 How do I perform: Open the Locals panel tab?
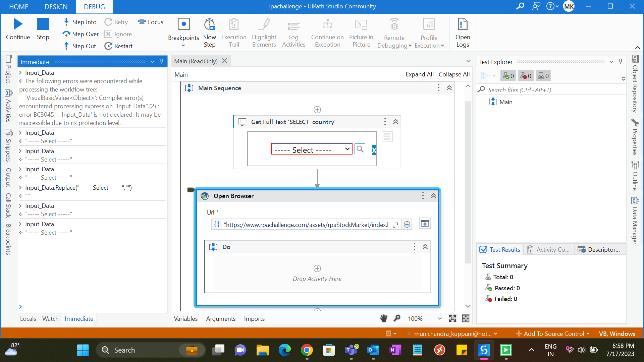pos(28,318)
